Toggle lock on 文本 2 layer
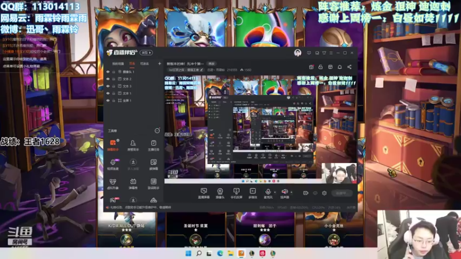The image size is (461, 259). [x=114, y=79]
